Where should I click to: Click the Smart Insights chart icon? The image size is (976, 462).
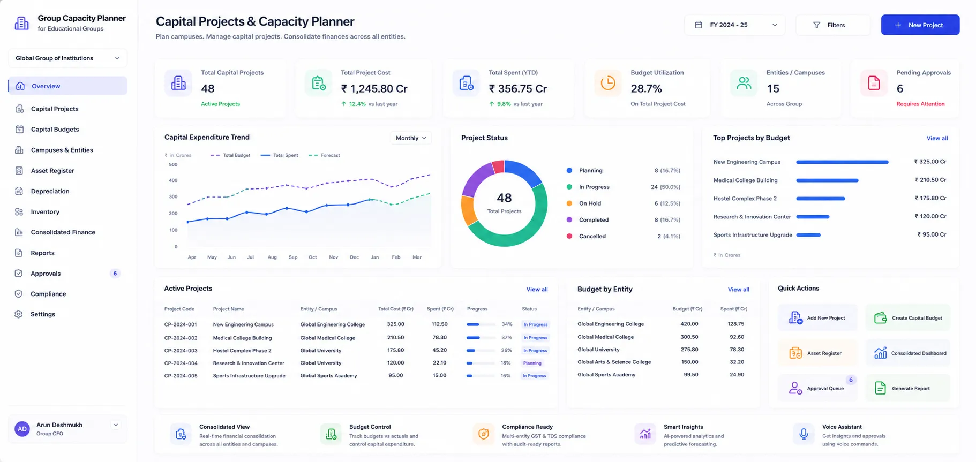[x=645, y=434]
